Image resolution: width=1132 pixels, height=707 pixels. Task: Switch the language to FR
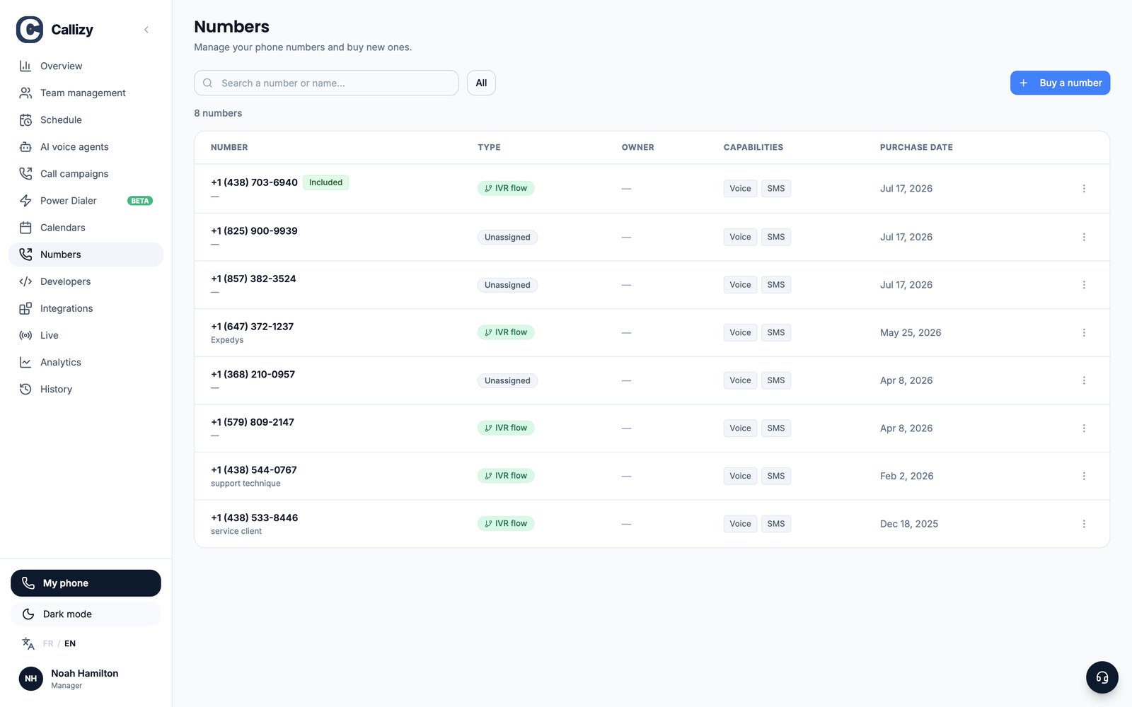48,643
